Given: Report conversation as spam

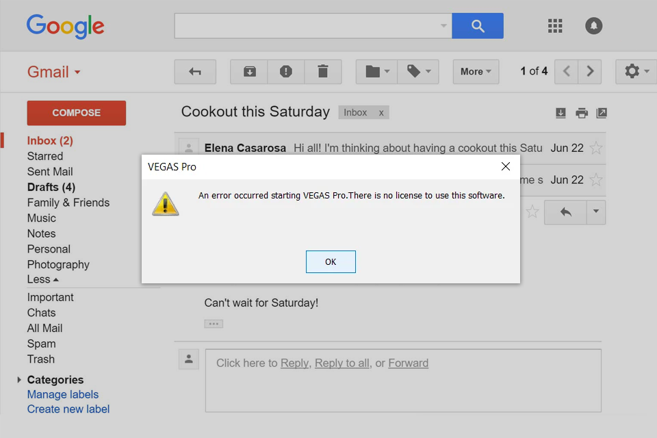Looking at the screenshot, I should [x=286, y=72].
